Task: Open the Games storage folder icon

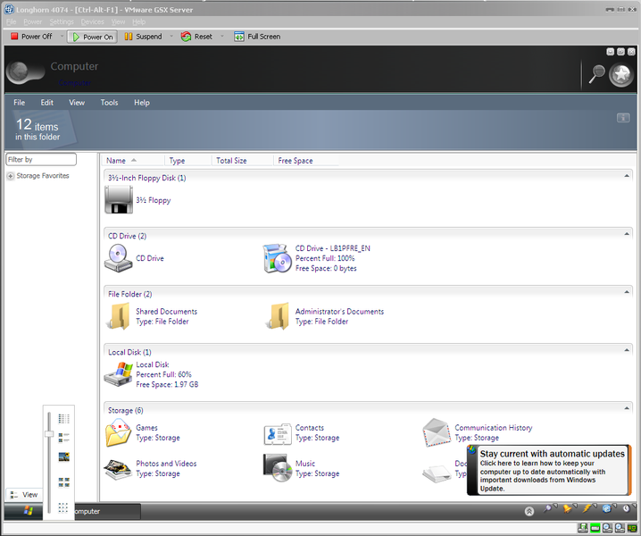Action: point(118,433)
